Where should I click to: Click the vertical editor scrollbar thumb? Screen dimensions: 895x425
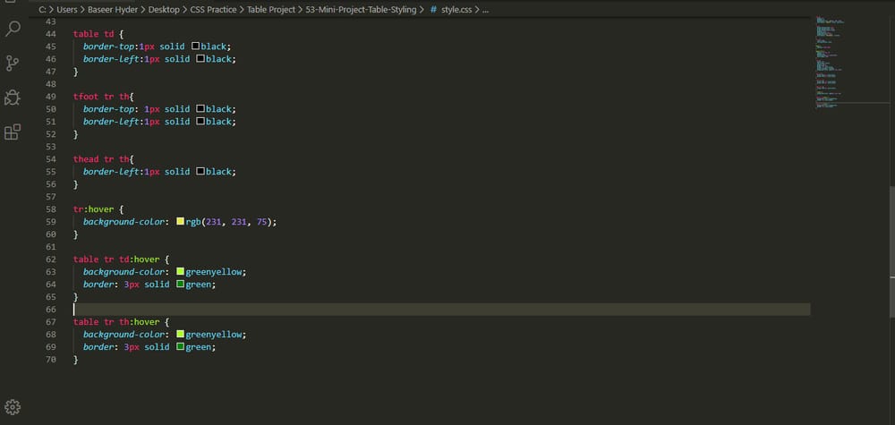[x=892, y=251]
